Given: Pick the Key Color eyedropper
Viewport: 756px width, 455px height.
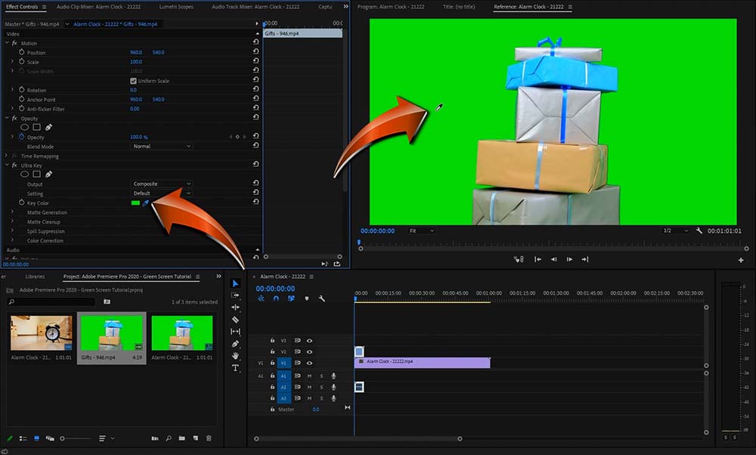Looking at the screenshot, I should (x=146, y=203).
